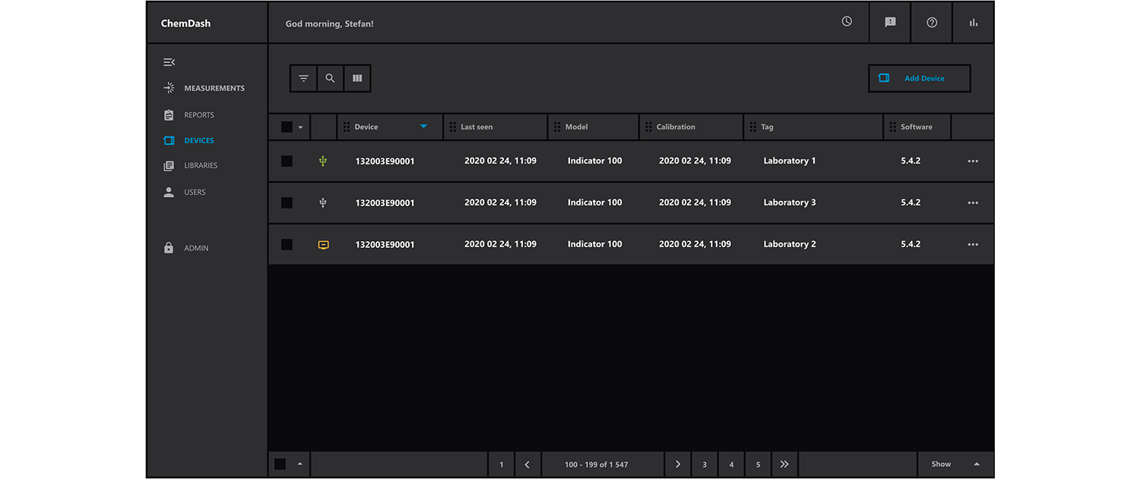Click the device ID in the Laboratory 1 row
Image resolution: width=1140 pixels, height=479 pixels.
pos(385,161)
